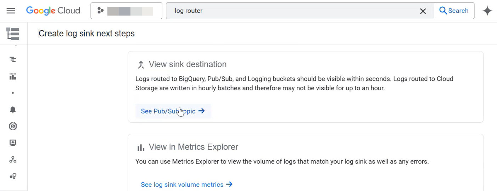The width and height of the screenshot is (497, 191).
Task: Open the main navigation hamburger menu
Action: coord(11,11)
